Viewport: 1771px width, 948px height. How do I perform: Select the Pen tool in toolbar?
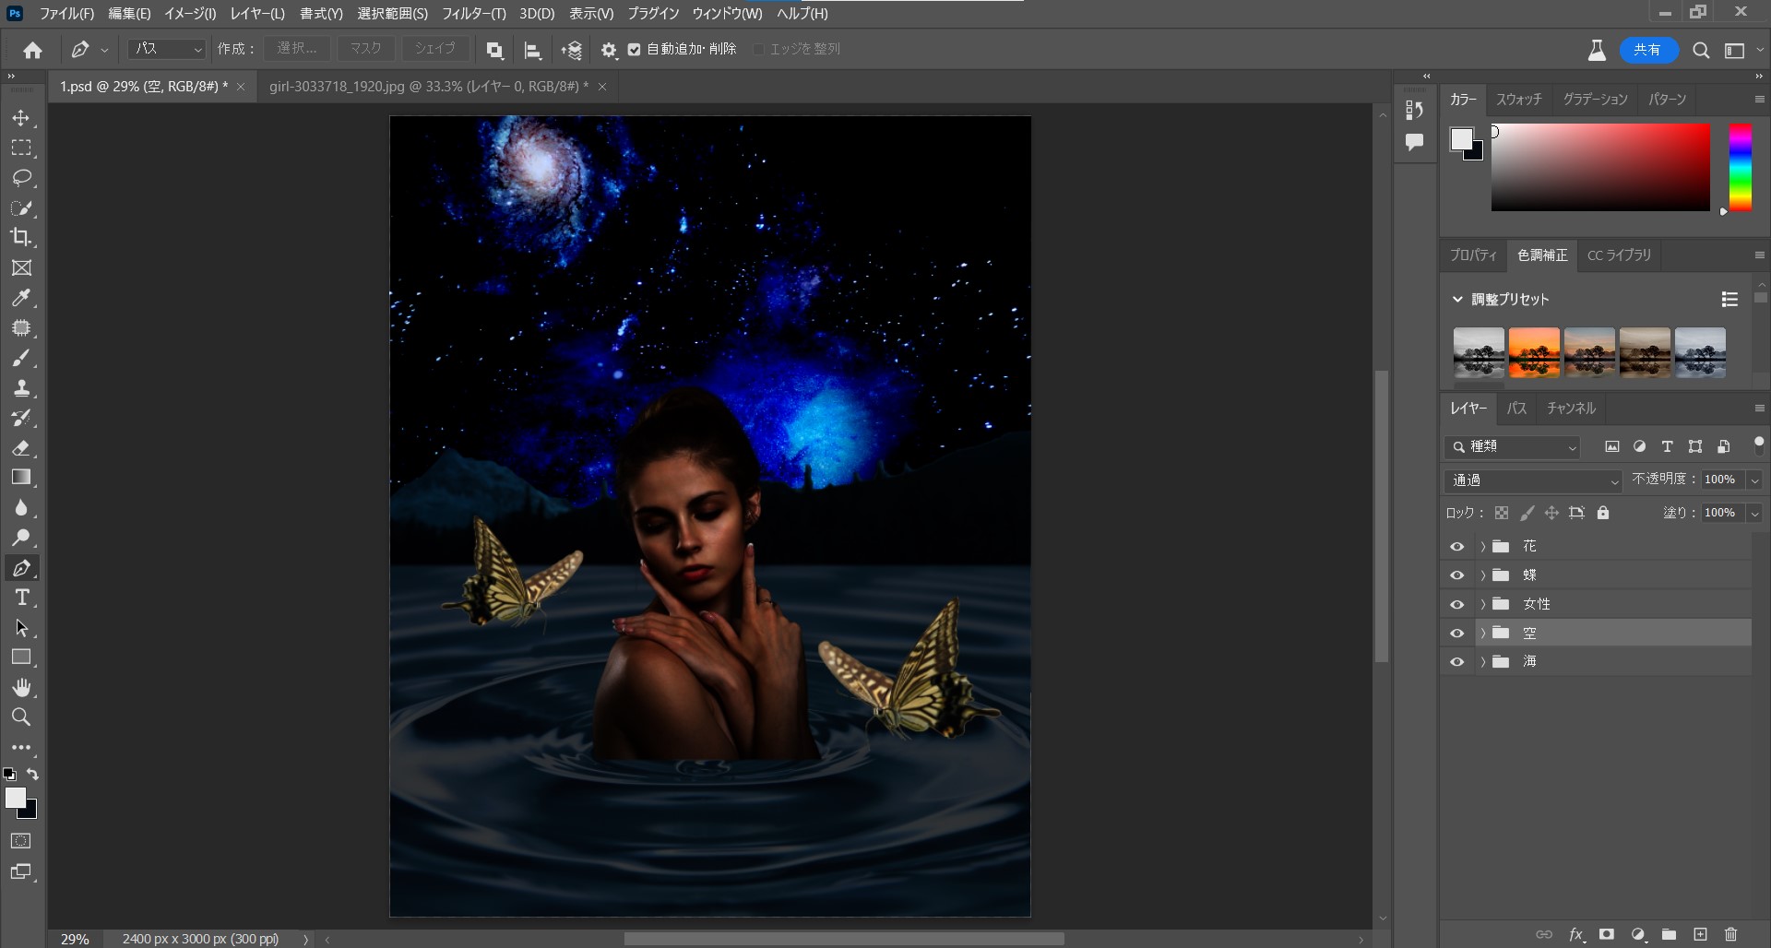[x=21, y=568]
